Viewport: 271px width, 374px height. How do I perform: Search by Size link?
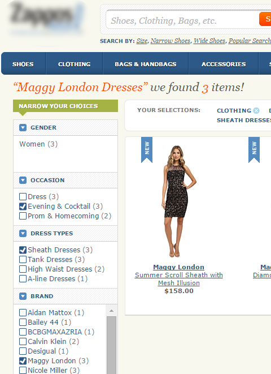click(x=142, y=41)
